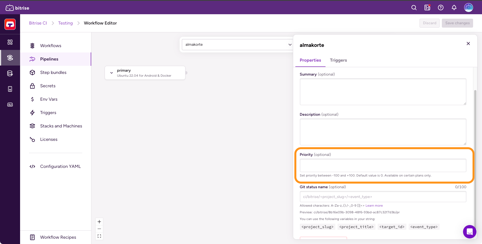Insert the <project_slug> variable tag
482x244 pixels.
(x=317, y=227)
